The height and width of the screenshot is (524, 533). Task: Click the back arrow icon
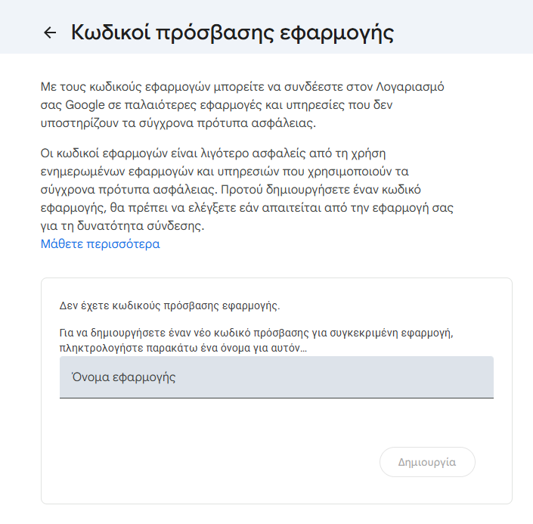[50, 33]
